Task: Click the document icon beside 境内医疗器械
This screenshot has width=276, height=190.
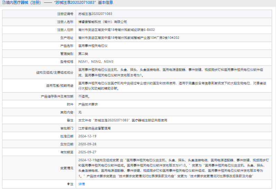Action: point(4,3)
